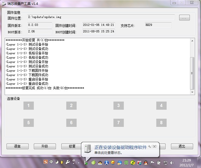Image resolution: width=201 pixels, height=168 pixels.
Task: Click the log line 重启设备成功
Action: (27, 84)
